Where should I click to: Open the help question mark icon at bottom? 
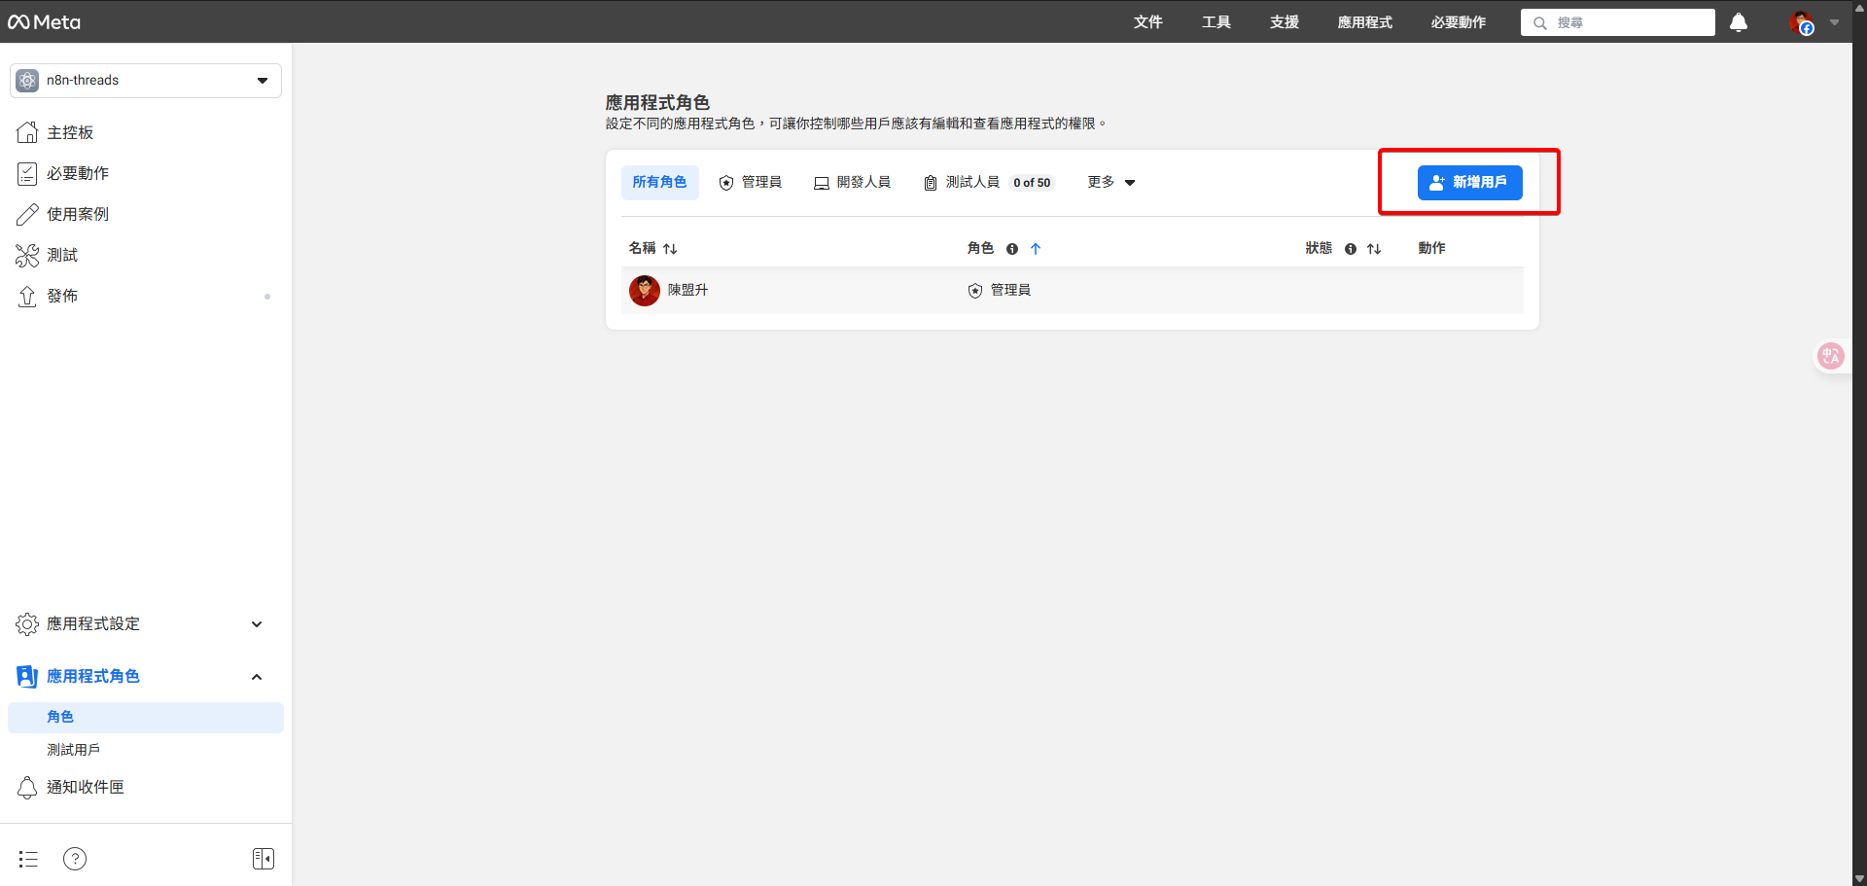(x=75, y=859)
